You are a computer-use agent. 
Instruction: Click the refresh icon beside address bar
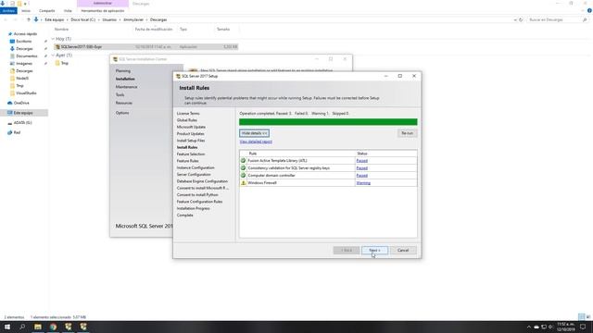point(521,19)
